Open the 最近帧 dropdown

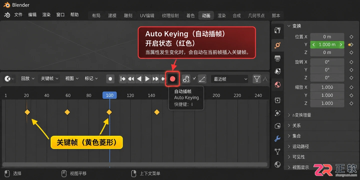(x=229, y=79)
